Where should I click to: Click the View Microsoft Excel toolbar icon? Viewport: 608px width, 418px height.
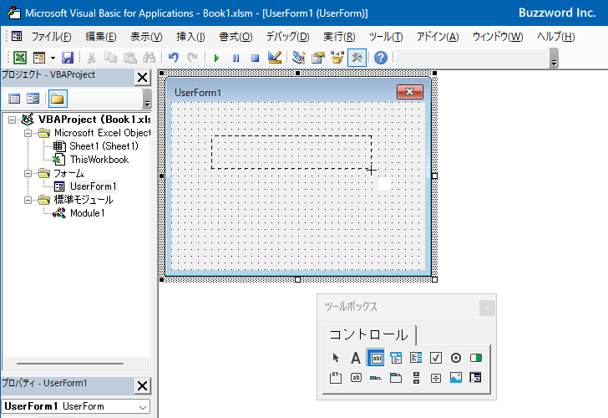point(20,58)
